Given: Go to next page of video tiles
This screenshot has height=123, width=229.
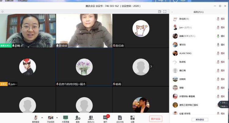Looking at the screenshot, I should pos(151,66).
